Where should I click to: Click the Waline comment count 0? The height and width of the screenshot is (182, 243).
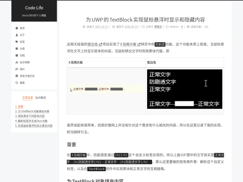point(182,27)
